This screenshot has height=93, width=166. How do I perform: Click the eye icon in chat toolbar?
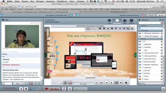point(34,83)
